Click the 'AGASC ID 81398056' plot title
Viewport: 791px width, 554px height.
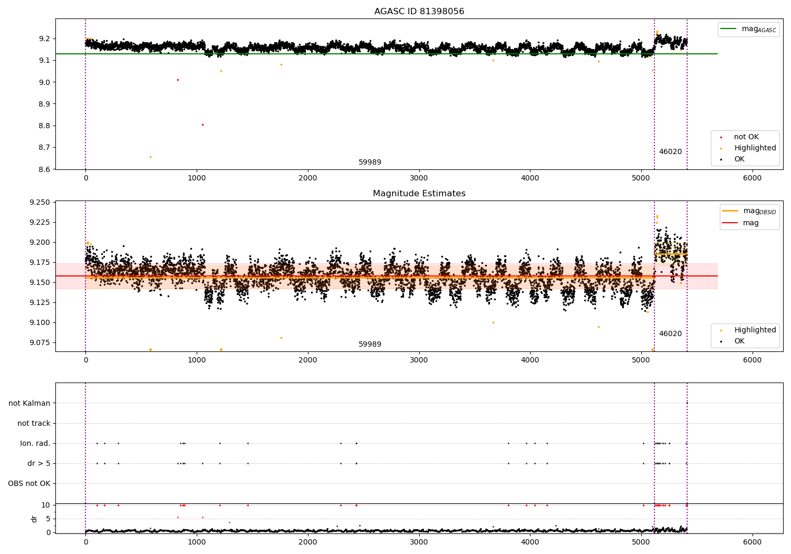(419, 12)
